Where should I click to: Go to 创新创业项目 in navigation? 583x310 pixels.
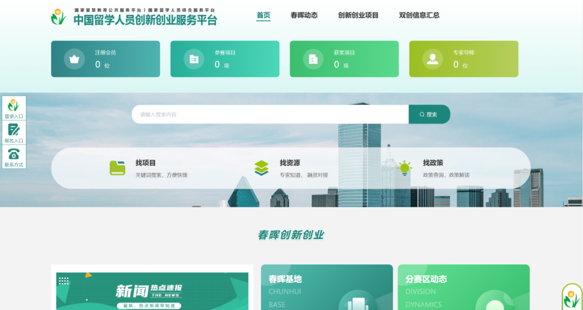coord(358,15)
